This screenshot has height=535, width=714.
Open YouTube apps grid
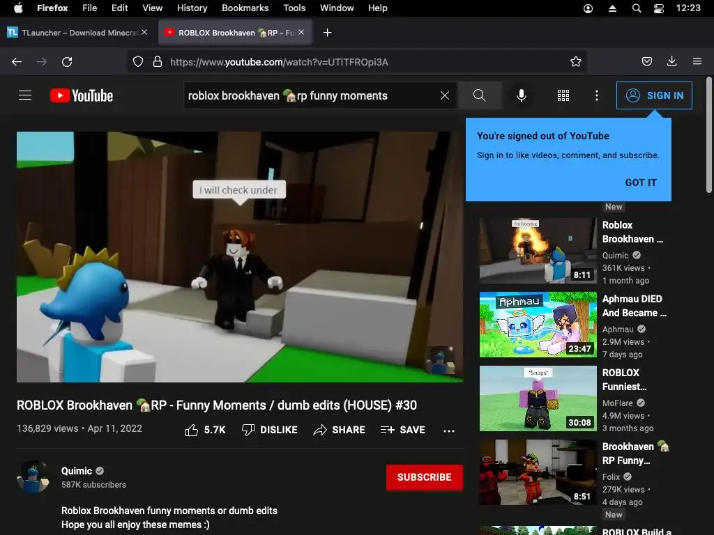tap(563, 95)
